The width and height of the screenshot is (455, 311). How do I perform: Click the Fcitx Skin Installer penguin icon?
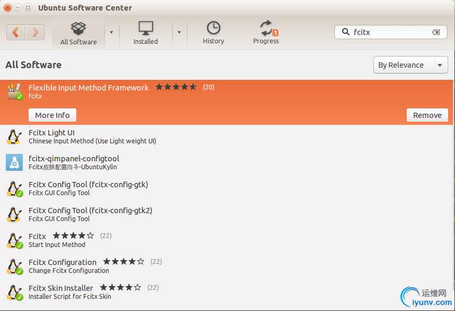(14, 292)
